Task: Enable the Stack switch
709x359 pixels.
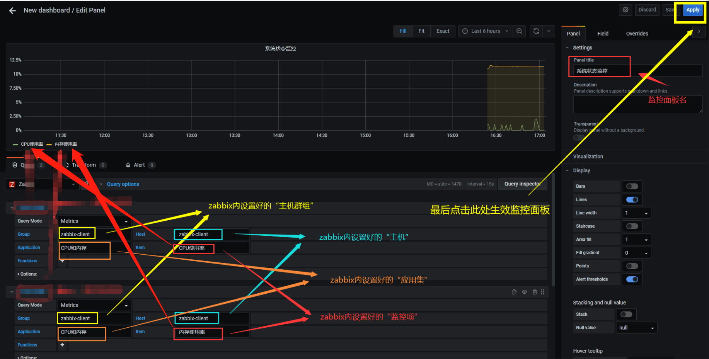Action: 626,314
